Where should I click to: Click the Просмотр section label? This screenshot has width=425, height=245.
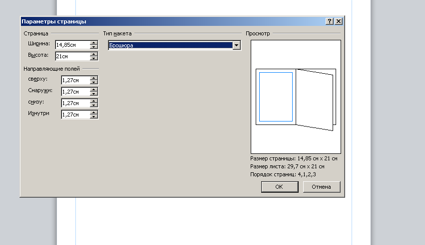(258, 33)
